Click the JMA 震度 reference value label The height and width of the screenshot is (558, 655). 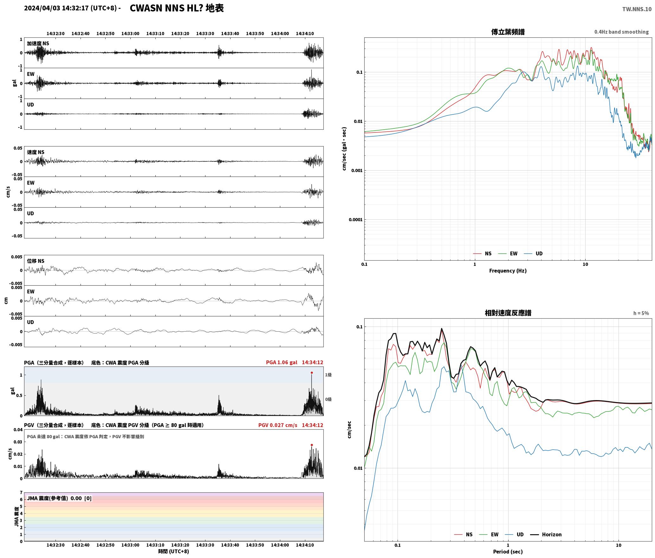(x=59, y=498)
